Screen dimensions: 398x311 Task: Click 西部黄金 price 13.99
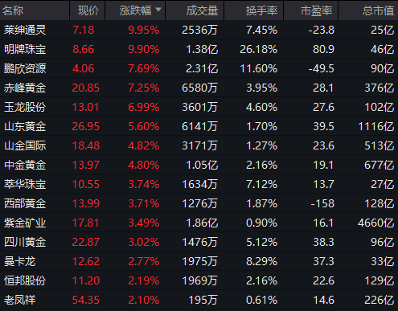click(x=86, y=203)
